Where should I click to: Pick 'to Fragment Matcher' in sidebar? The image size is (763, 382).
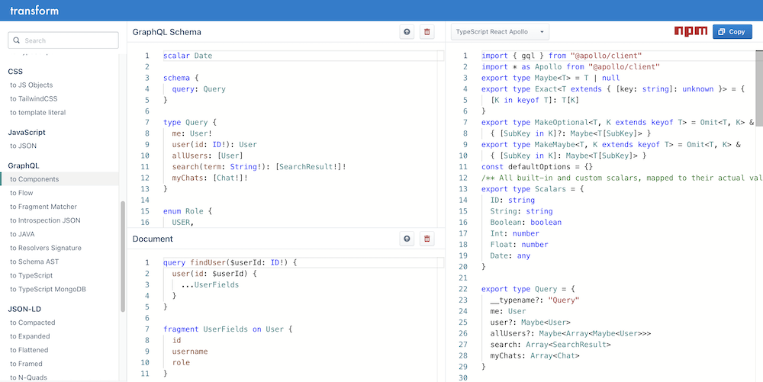point(43,207)
